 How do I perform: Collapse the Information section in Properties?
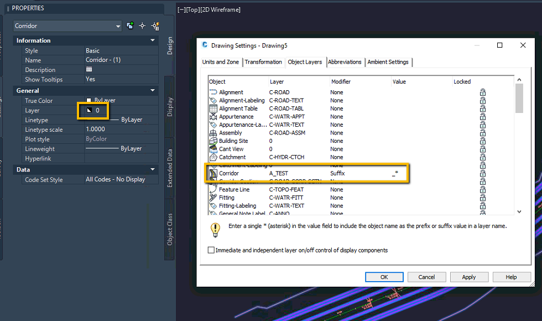153,40
